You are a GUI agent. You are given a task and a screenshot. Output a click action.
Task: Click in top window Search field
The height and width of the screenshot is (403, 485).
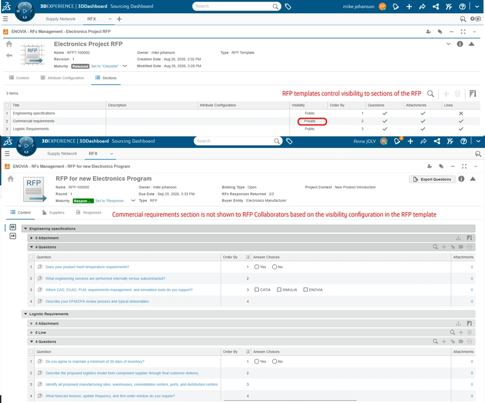tap(232, 6)
